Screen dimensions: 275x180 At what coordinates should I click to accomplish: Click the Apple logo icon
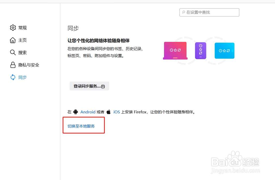point(109,112)
